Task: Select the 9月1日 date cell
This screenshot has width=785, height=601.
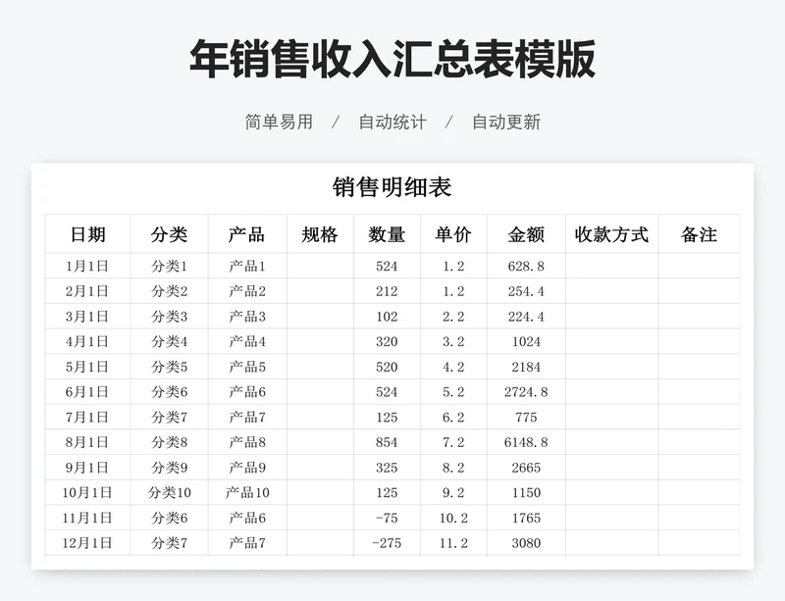Action: (87, 468)
